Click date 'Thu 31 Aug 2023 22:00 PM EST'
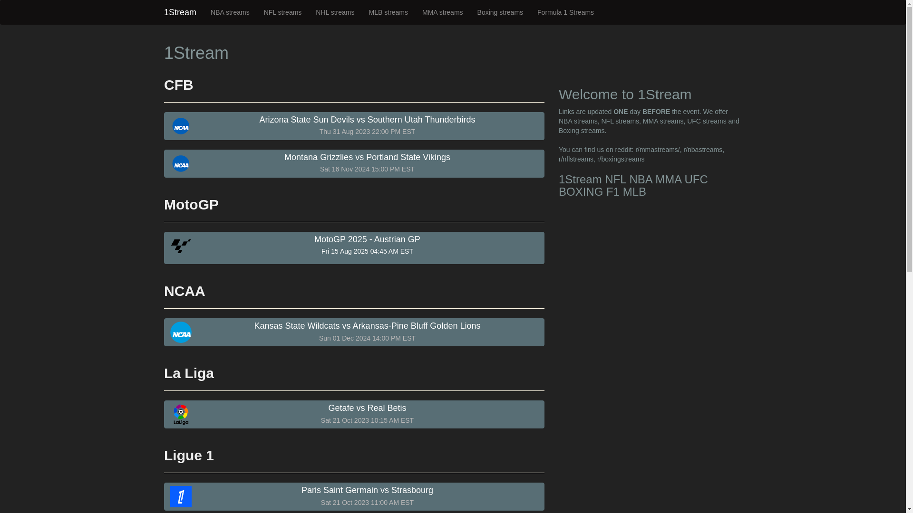 pyautogui.click(x=367, y=132)
